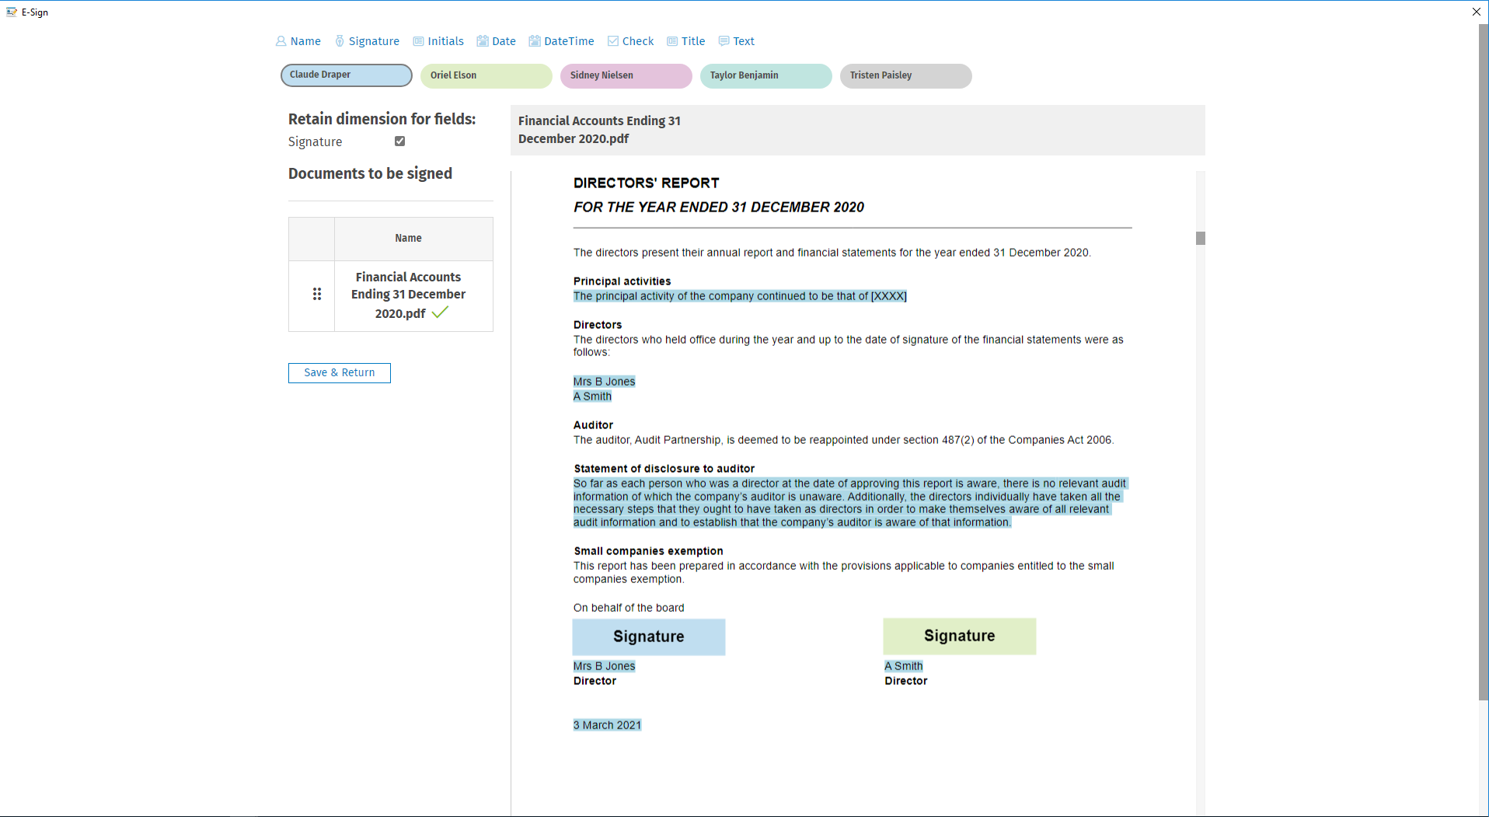Select signer Oriel Elson
Viewport: 1489px width, 817px height.
(486, 75)
